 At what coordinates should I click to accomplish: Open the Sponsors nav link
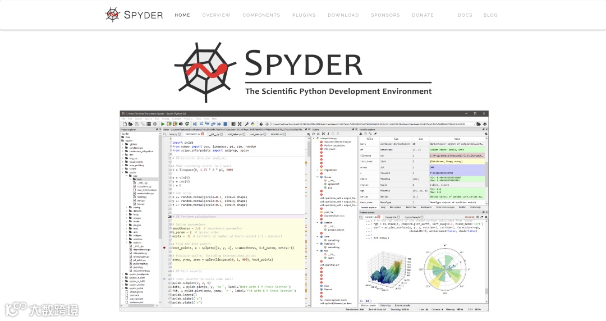click(385, 15)
